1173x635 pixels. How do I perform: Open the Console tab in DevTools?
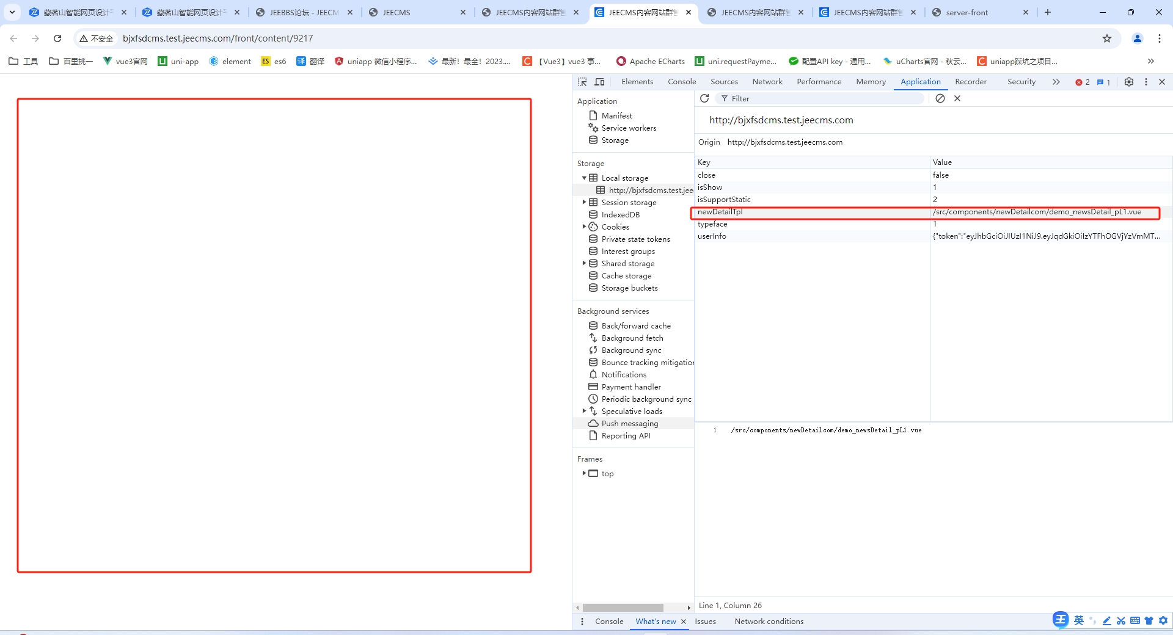pos(682,82)
